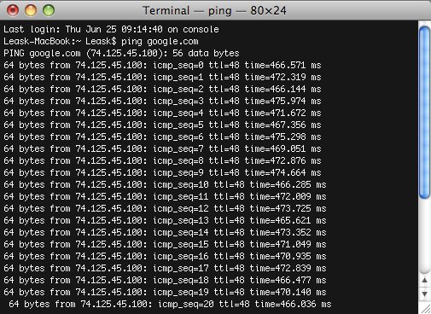Click the Terminal — ping — 80×24 title
This screenshot has width=431, height=314.
pos(215,11)
